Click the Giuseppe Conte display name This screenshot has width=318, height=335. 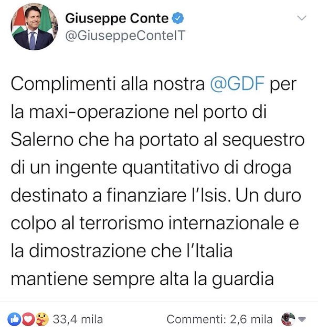pos(117,18)
